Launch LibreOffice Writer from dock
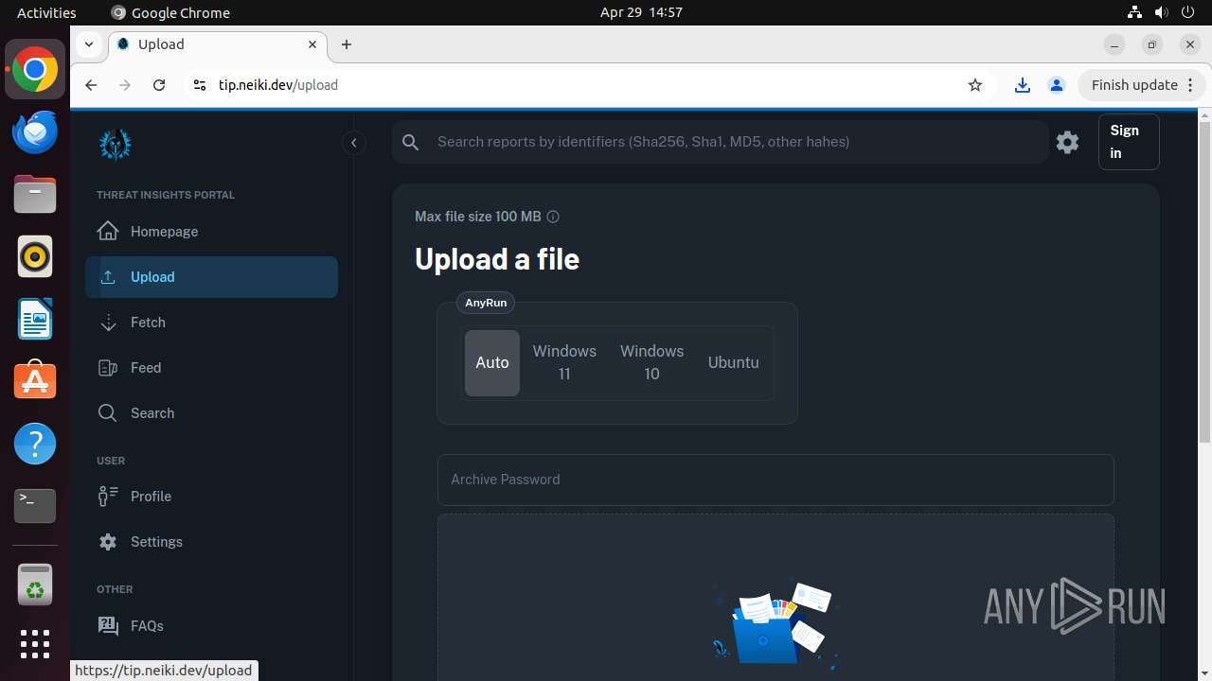The image size is (1212, 681). coord(35,319)
